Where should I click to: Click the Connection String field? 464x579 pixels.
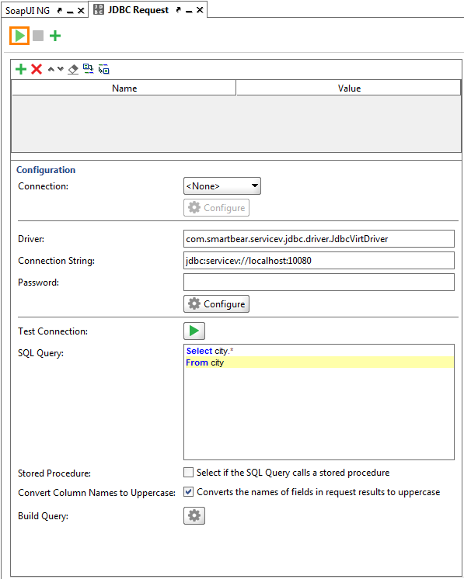(x=319, y=260)
